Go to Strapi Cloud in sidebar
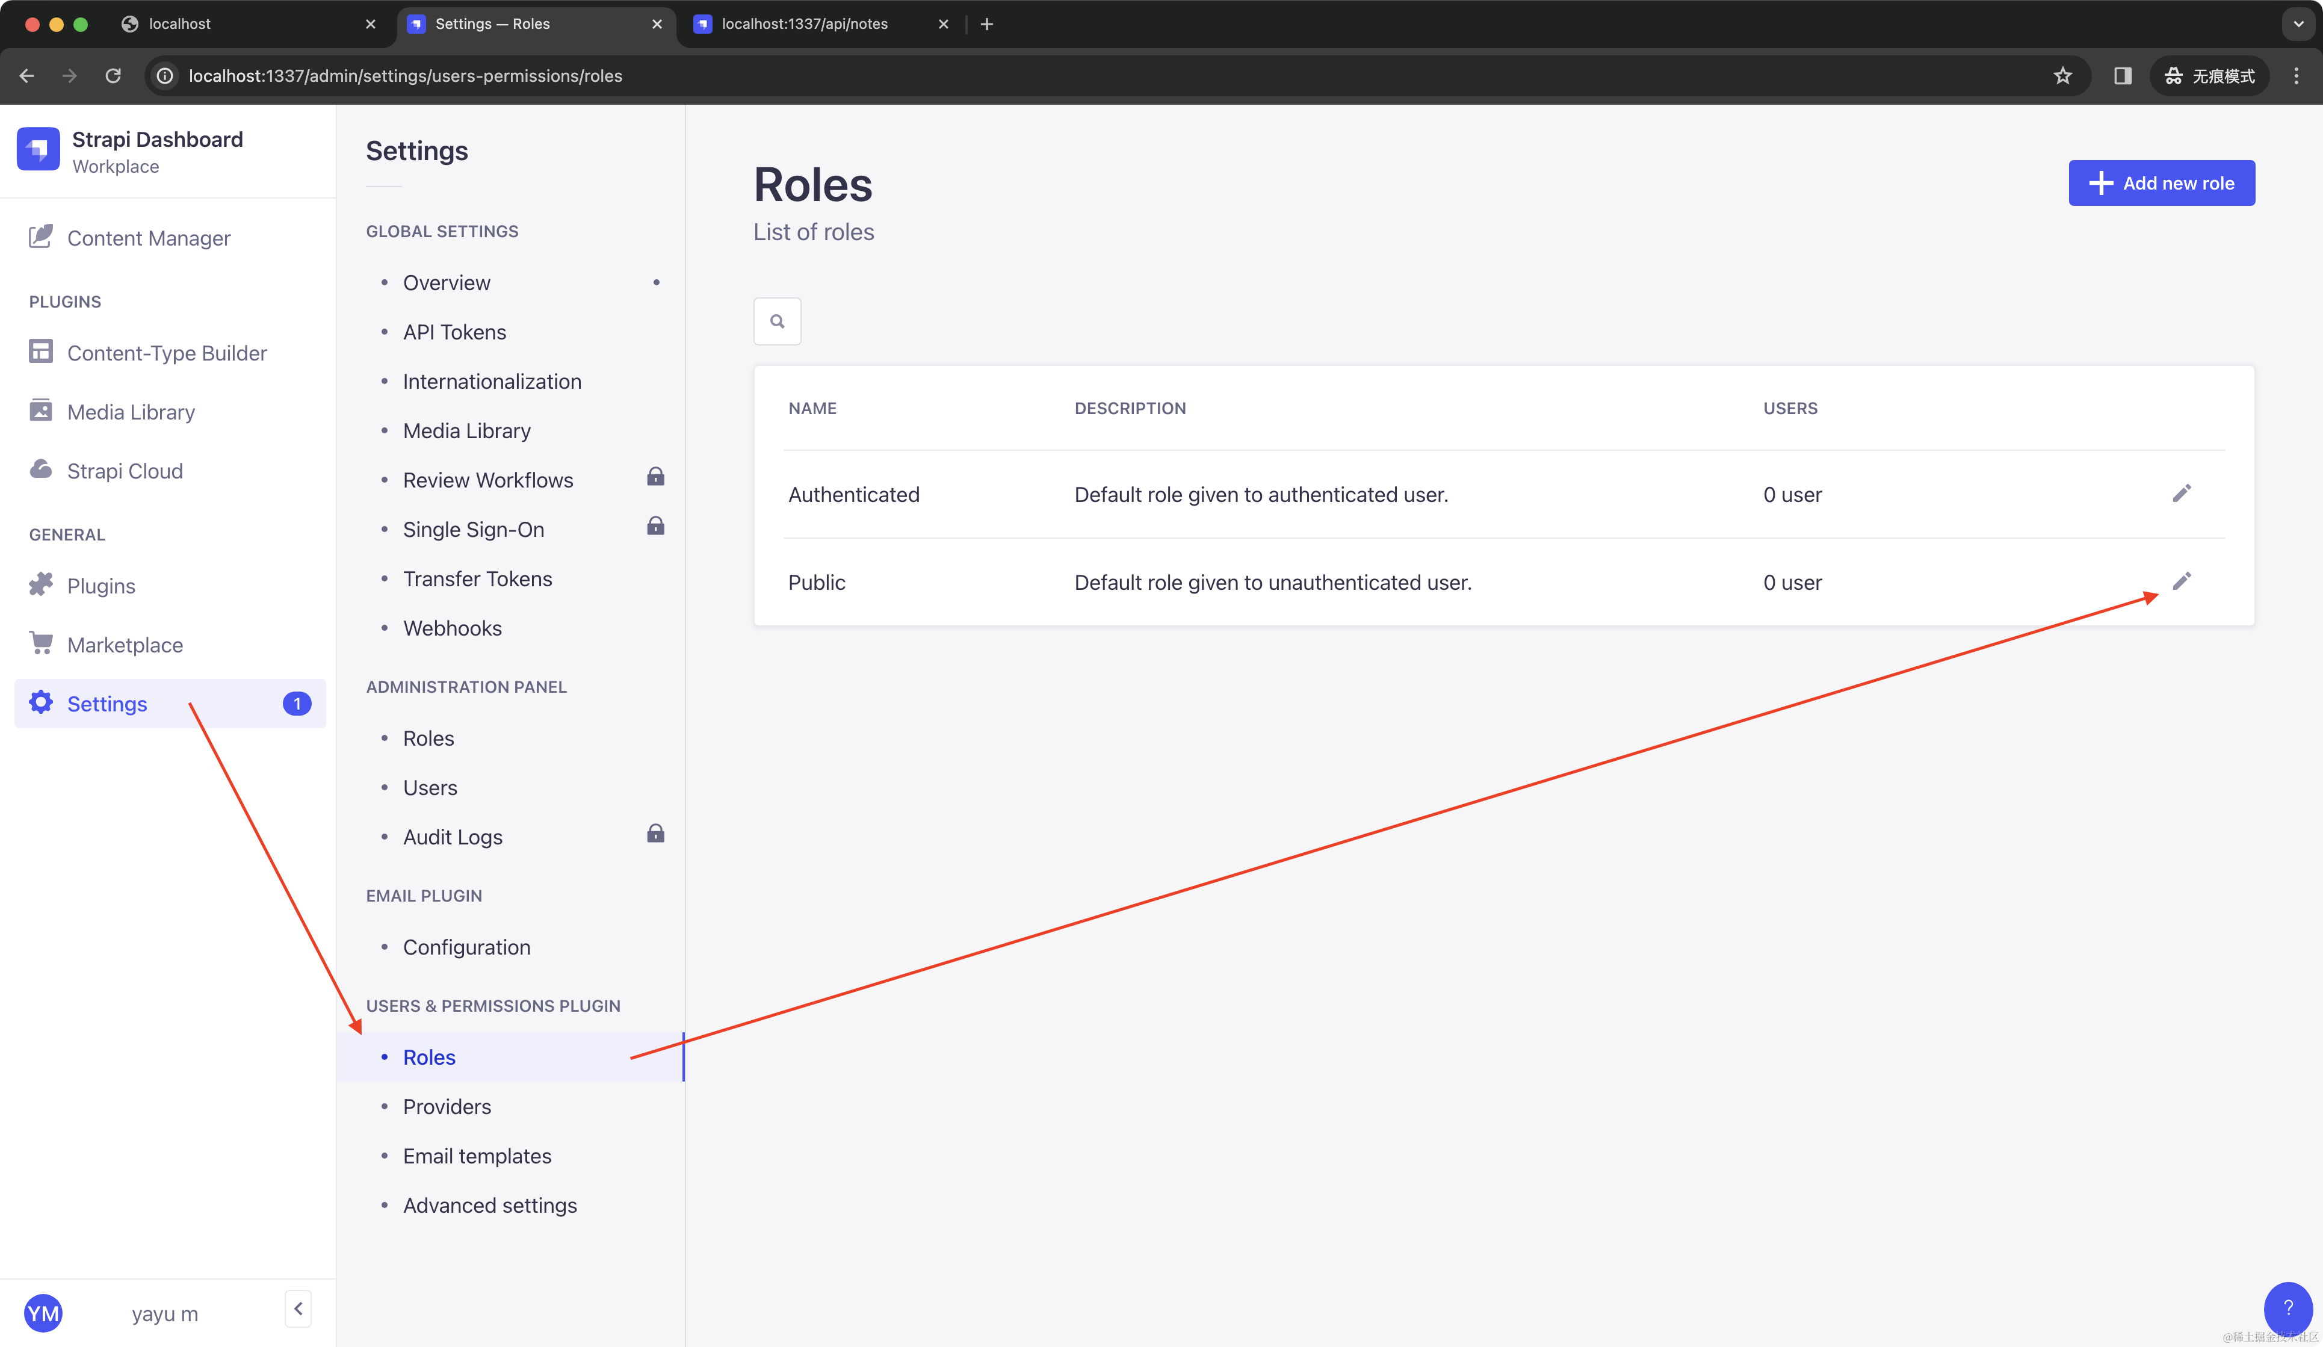Screen dimensions: 2323x1347 (x=125, y=471)
